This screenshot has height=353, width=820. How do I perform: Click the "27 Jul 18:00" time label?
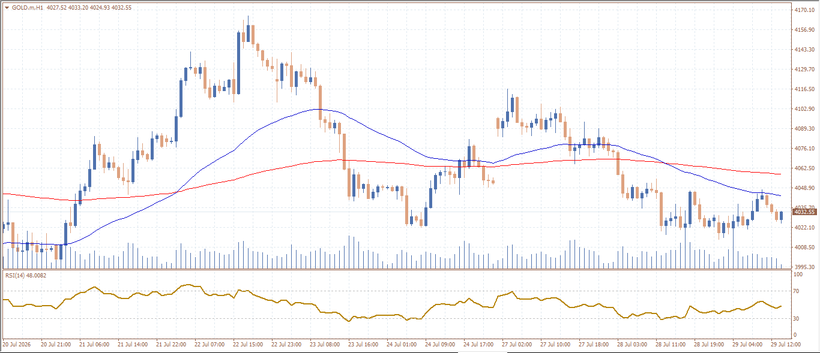pyautogui.click(x=594, y=345)
